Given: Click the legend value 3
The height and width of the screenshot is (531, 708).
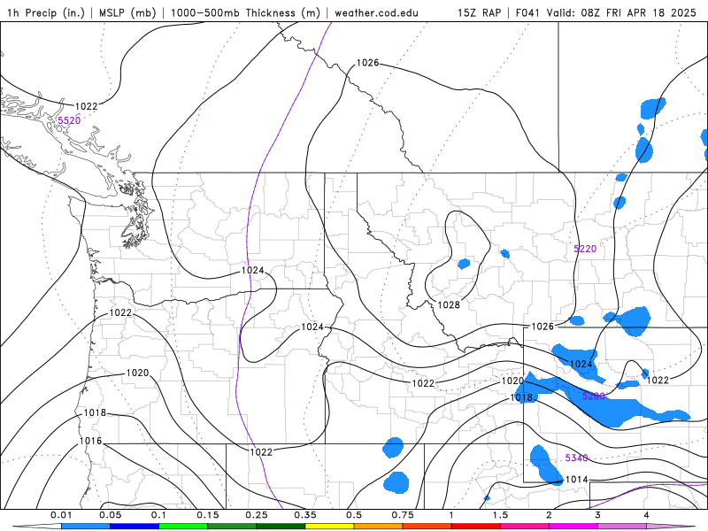Looking at the screenshot, I should 598,515.
